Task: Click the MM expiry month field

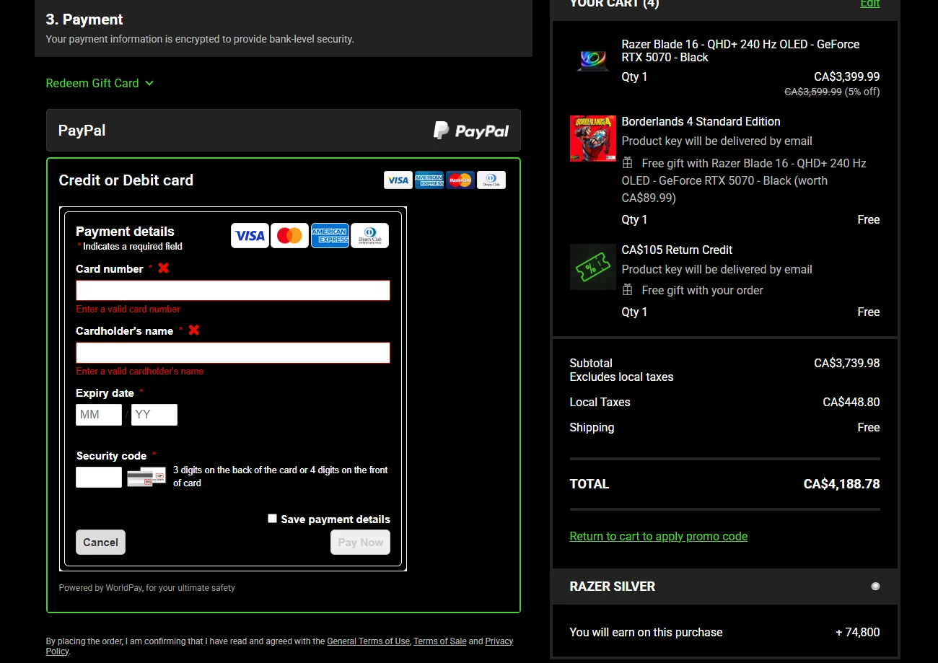Action: 99,415
